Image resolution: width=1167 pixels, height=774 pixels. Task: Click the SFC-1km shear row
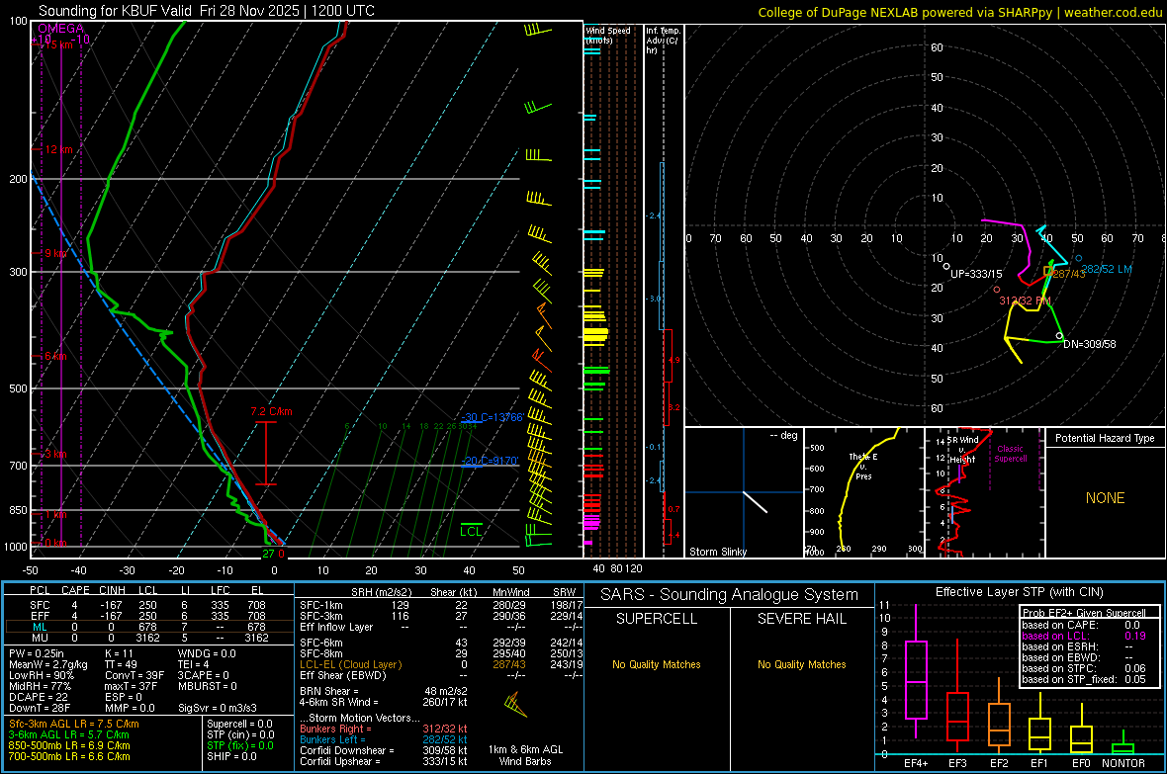tap(441, 605)
